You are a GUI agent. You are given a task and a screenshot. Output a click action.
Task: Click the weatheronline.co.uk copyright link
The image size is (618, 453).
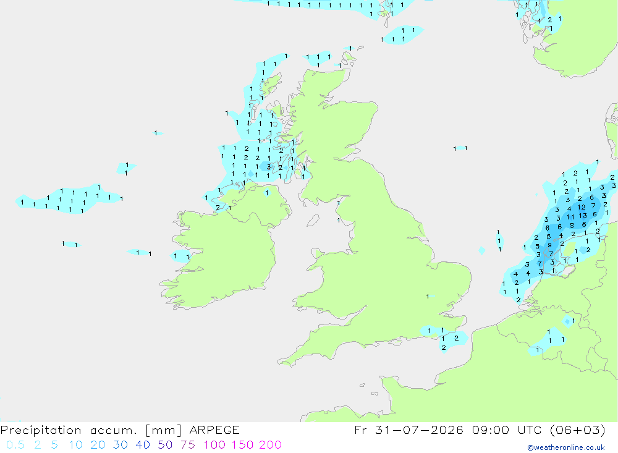click(566, 447)
